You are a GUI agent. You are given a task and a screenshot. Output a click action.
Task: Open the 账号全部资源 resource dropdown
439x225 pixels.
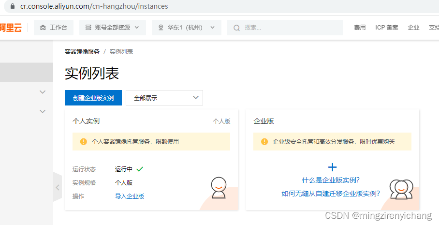tap(113, 28)
